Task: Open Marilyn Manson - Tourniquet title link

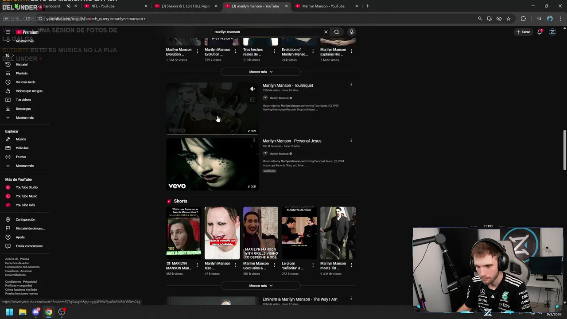Action: pyautogui.click(x=288, y=86)
